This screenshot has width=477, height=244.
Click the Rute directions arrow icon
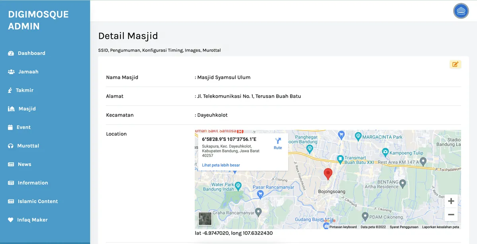(278, 141)
